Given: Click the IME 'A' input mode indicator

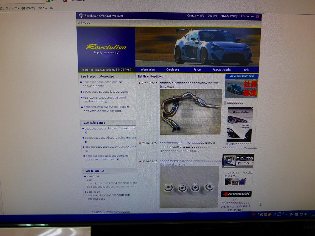Looking at the screenshot, I should click(258, 214).
